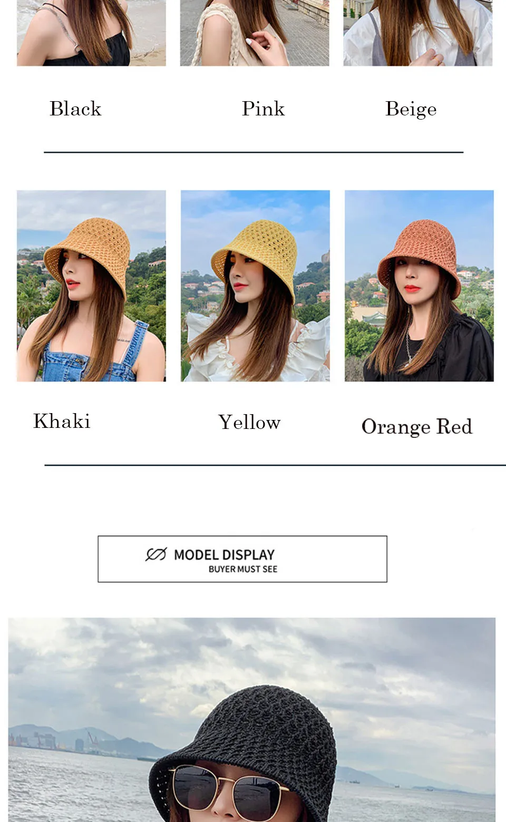Click the large black crochet hat photo

(252, 720)
